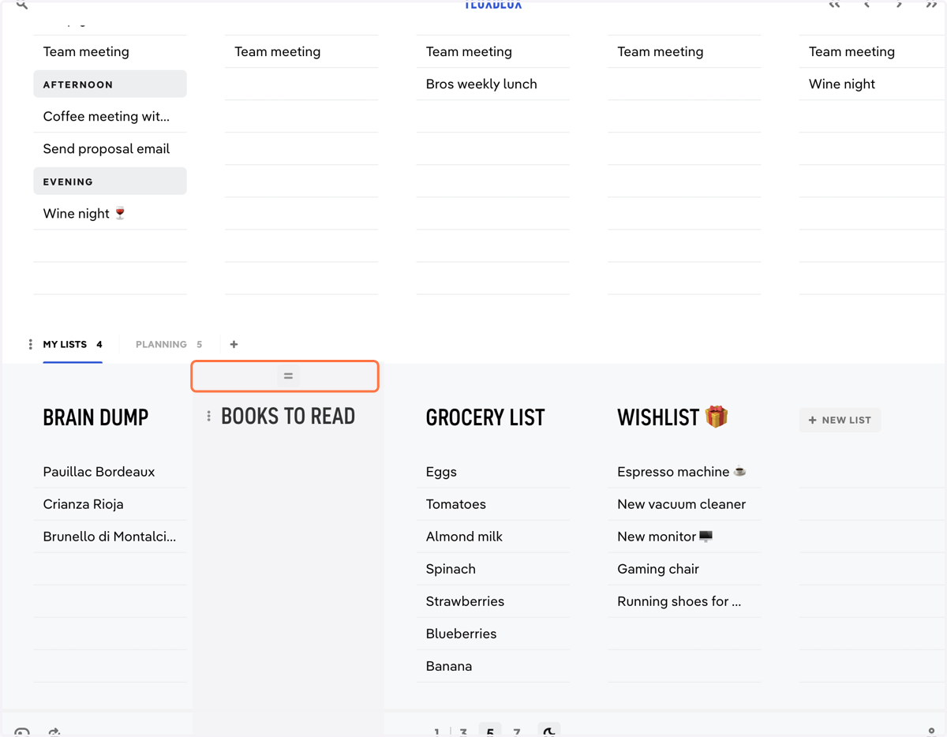Image resolution: width=947 pixels, height=737 pixels.
Task: Click the NEW LIST button
Action: [840, 420]
